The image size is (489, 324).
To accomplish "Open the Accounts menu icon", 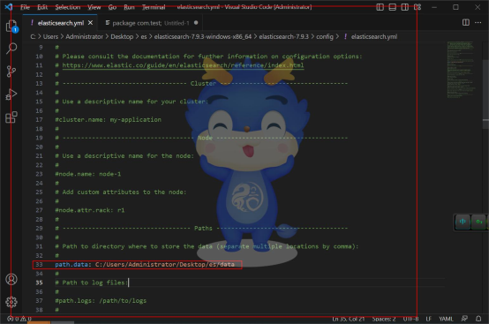I will (11, 279).
